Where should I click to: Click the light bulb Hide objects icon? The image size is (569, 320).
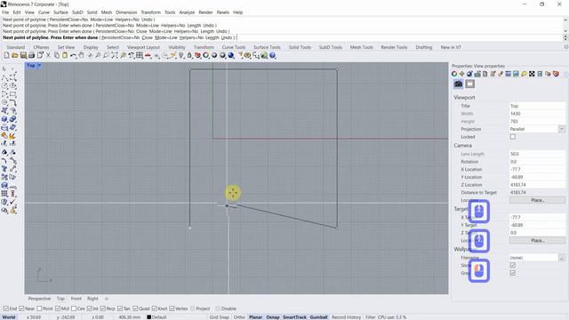tap(181, 55)
